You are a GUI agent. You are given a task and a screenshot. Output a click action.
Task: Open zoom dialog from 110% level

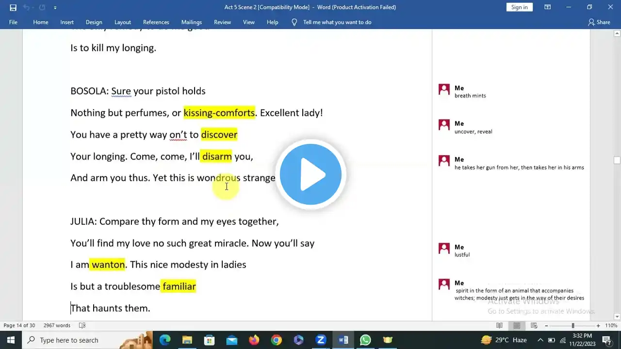click(611, 326)
